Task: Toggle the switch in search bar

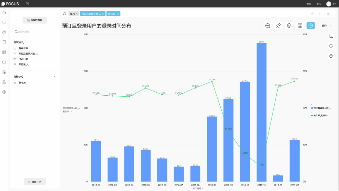Action: tap(330, 14)
